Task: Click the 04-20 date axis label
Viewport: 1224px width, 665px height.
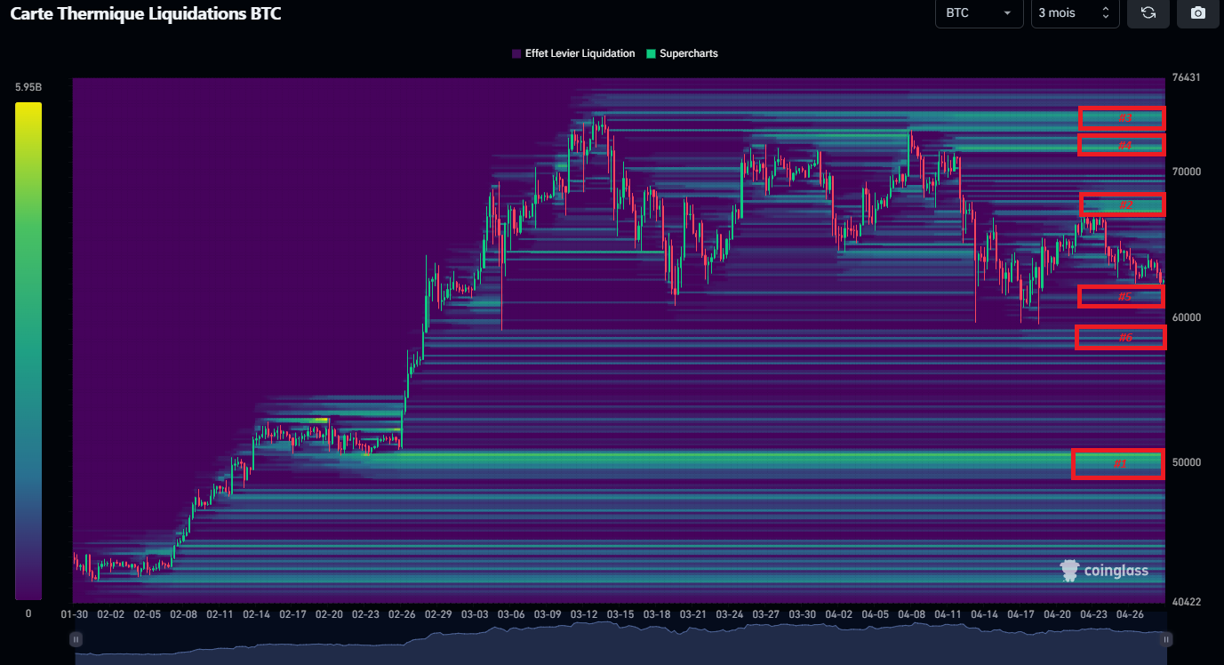Action: pyautogui.click(x=1058, y=614)
